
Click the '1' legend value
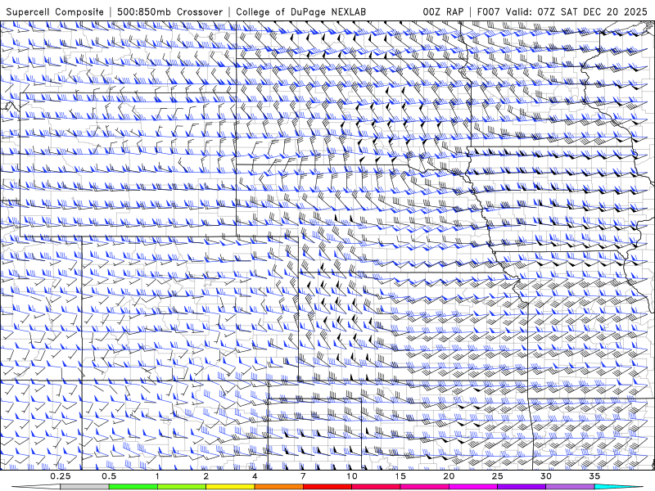[157, 476]
